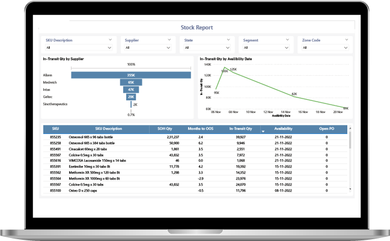Collapse SKU Description slicer via header chevron
Viewport: 390px width, 241px height.
110,40
